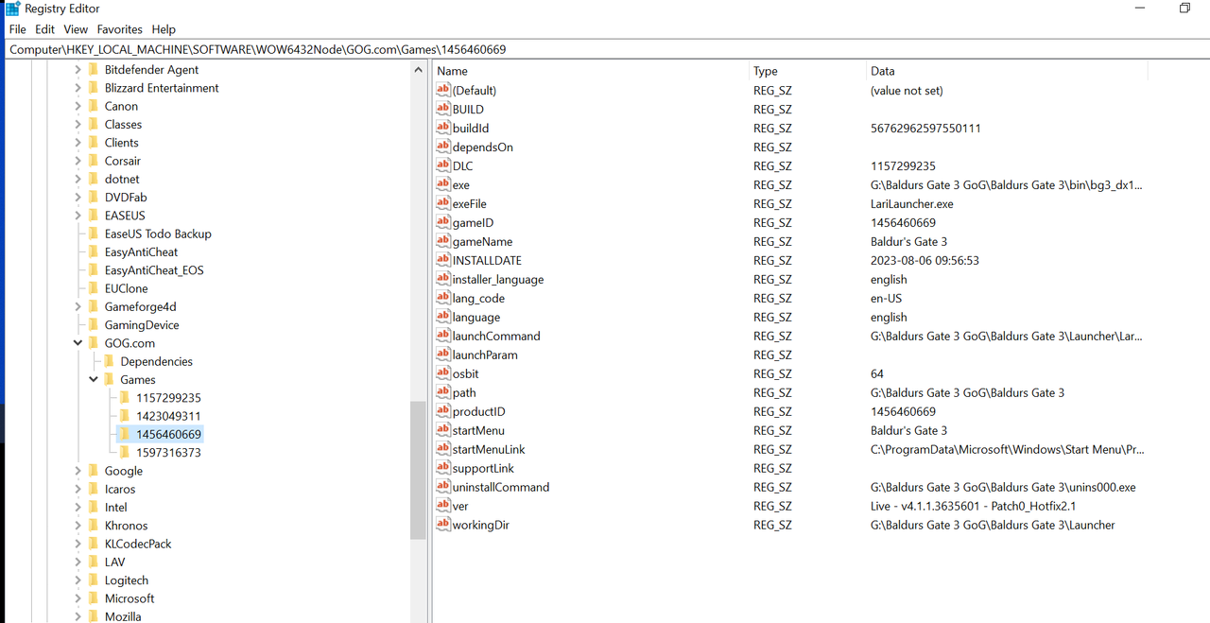Click the string icon of the uninstallCommand value
This screenshot has width=1210, height=623.
pyautogui.click(x=443, y=487)
